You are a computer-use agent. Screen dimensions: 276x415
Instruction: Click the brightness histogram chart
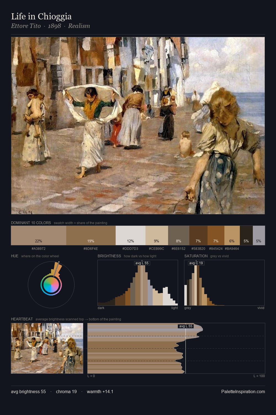(138, 283)
